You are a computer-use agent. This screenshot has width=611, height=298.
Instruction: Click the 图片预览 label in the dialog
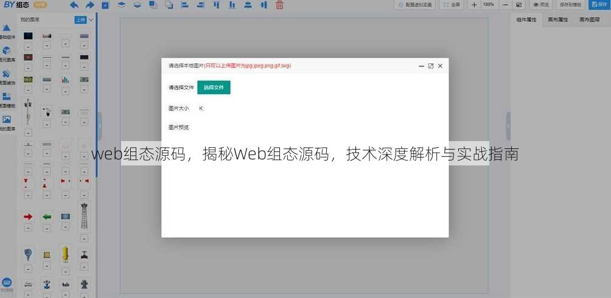tap(179, 127)
